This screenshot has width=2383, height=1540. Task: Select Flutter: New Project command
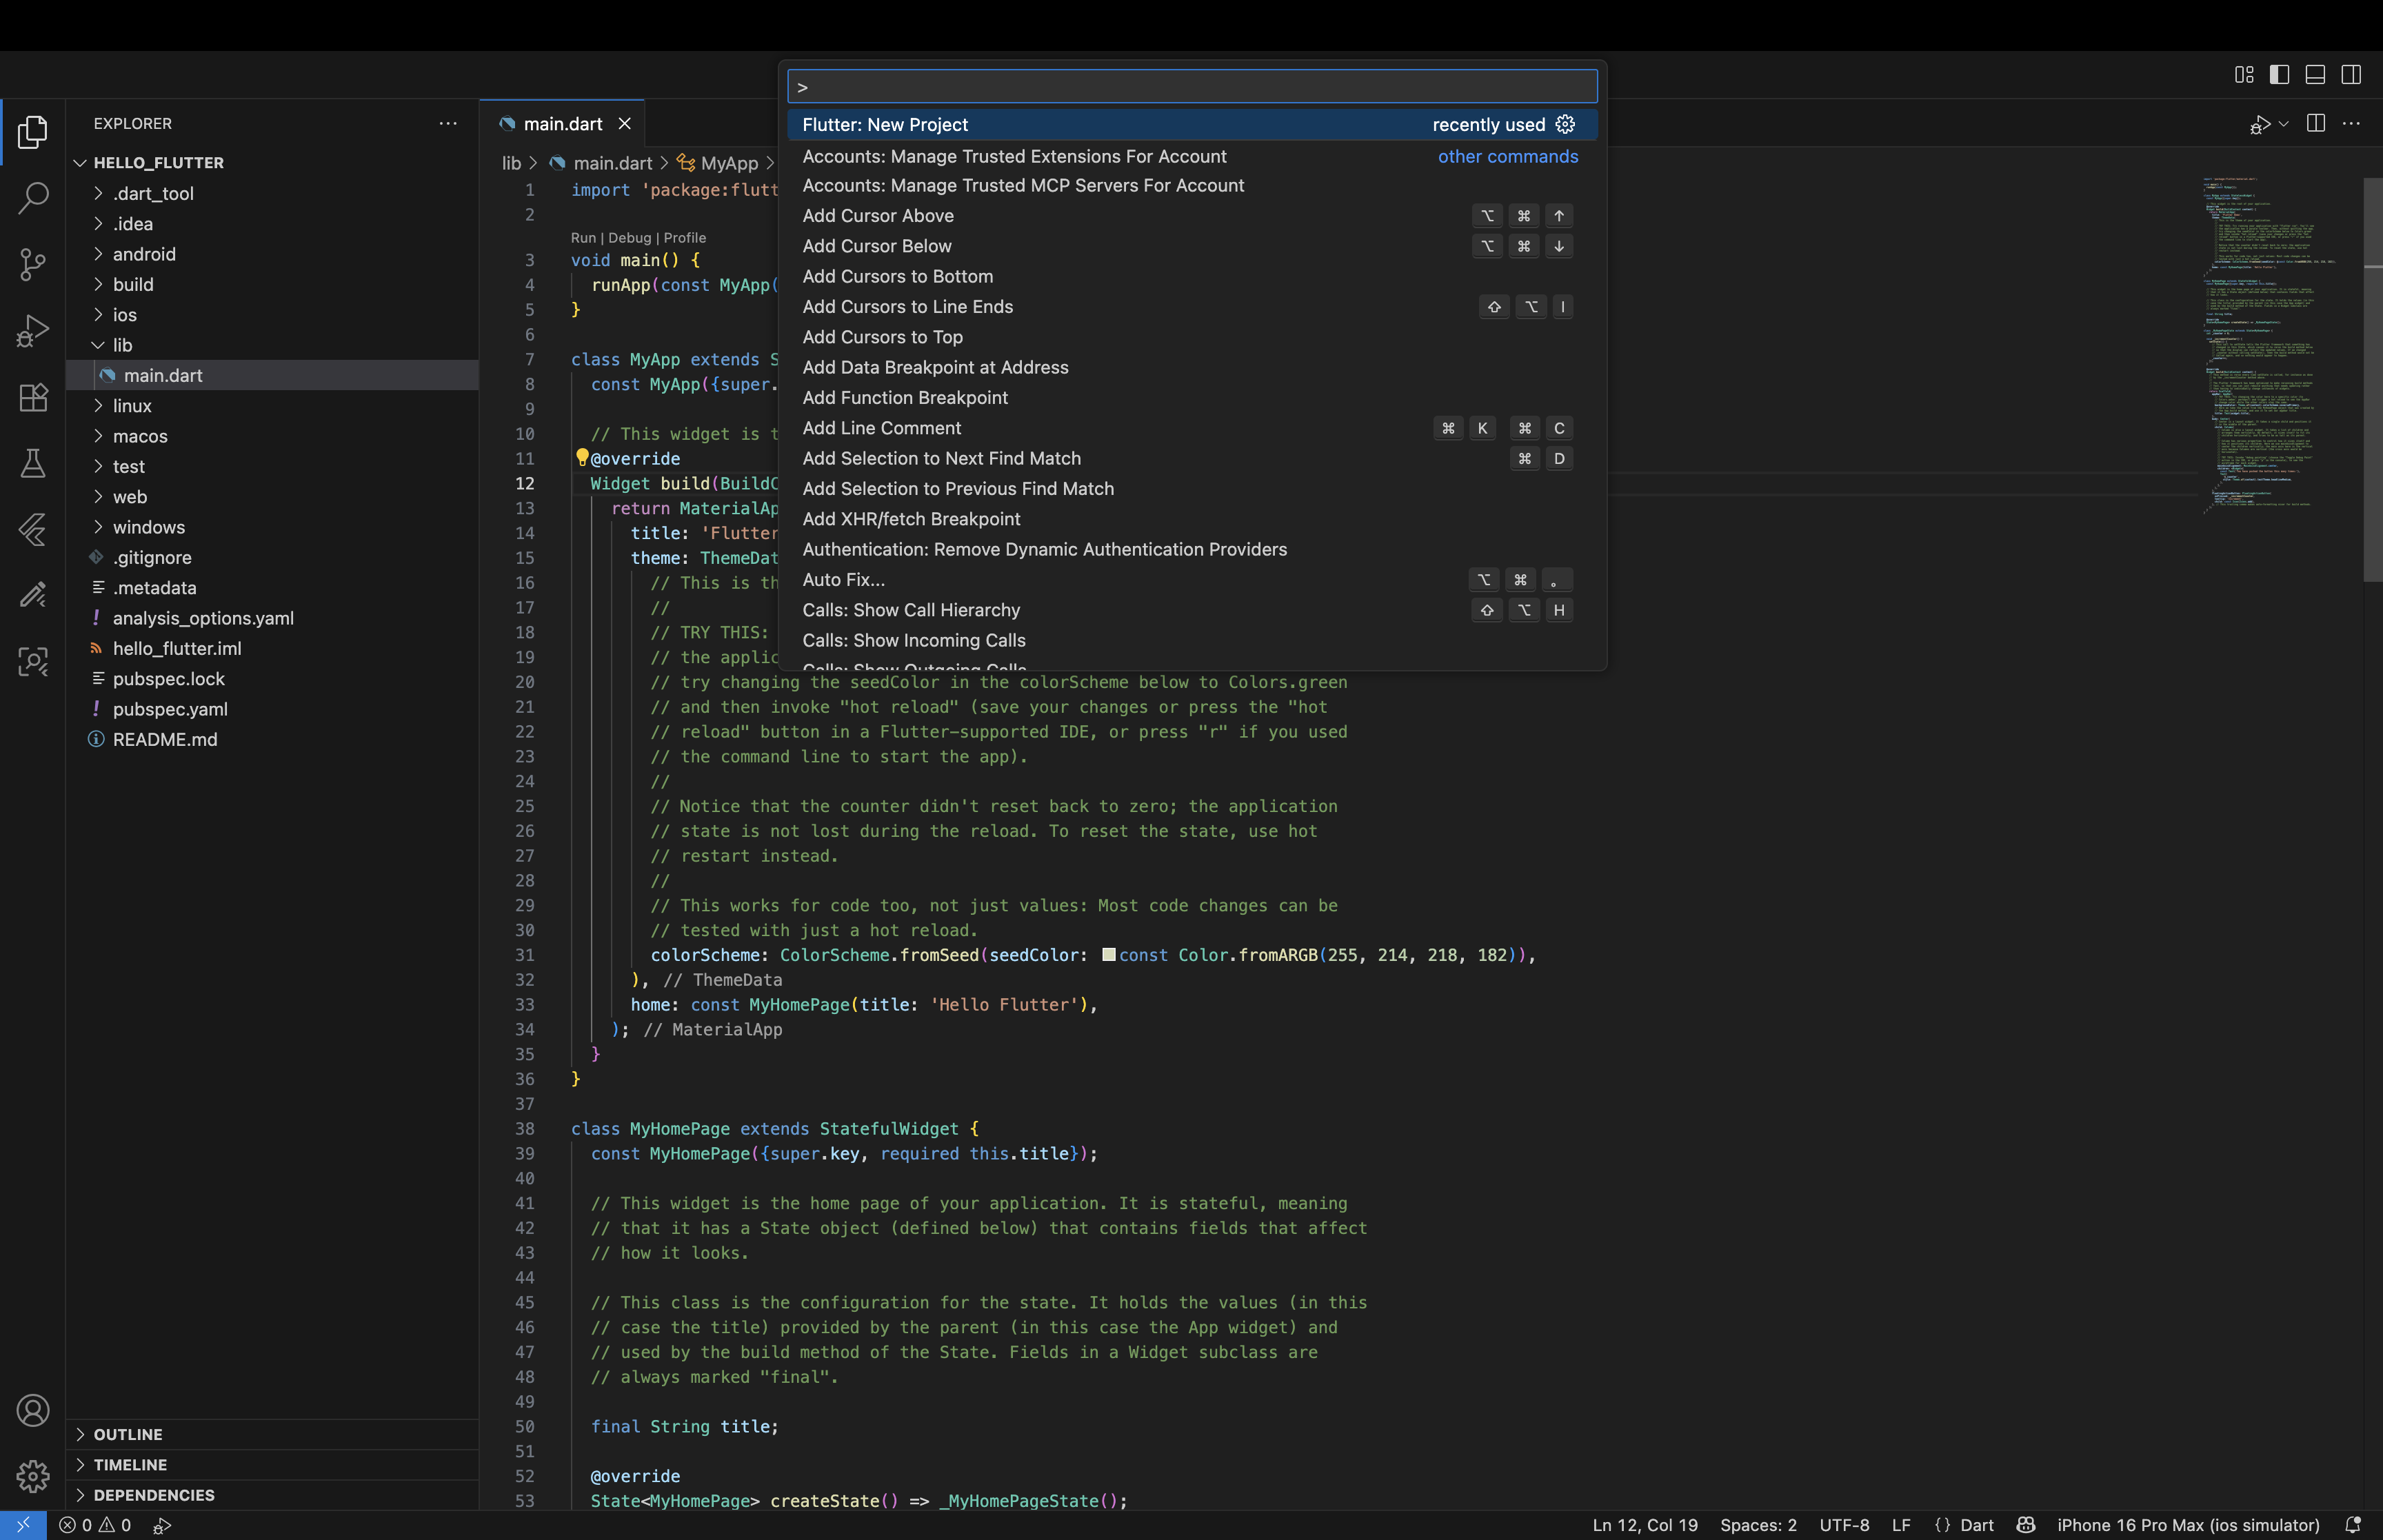[1192, 124]
